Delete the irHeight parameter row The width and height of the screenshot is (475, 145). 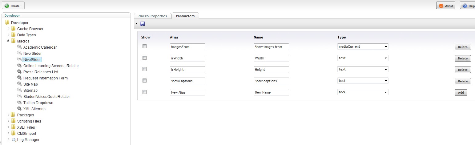click(x=463, y=70)
